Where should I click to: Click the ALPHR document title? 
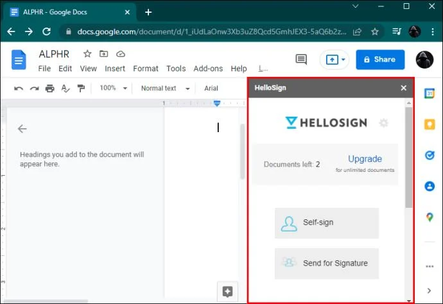pyautogui.click(x=54, y=54)
